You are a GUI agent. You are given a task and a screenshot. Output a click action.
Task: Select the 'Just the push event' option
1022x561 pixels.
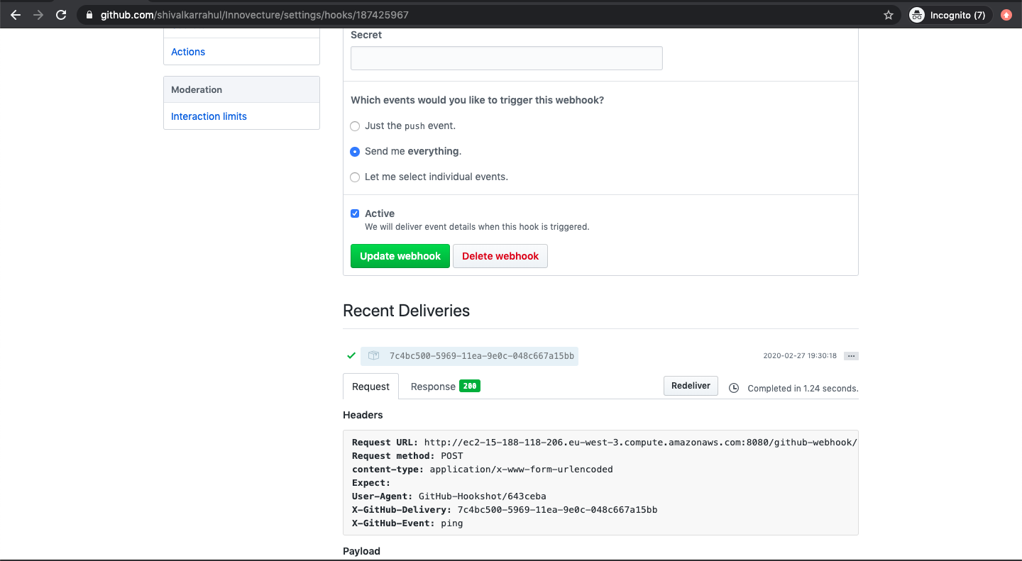click(x=355, y=126)
